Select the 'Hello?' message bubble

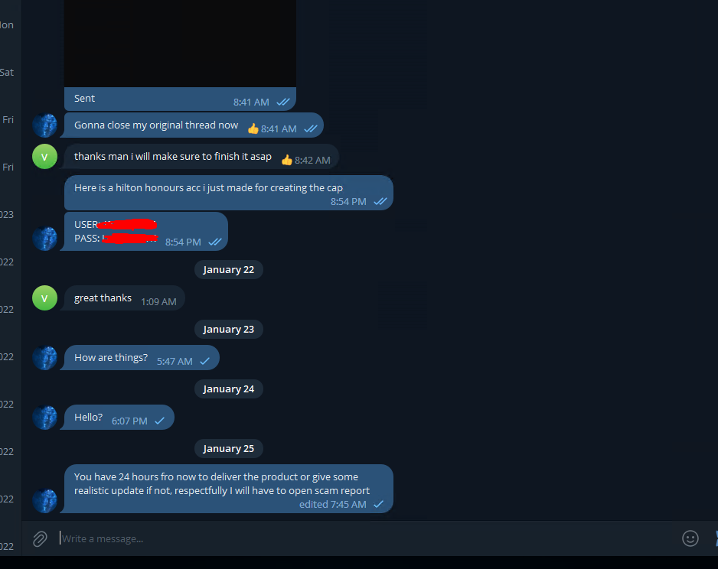pyautogui.click(x=119, y=417)
